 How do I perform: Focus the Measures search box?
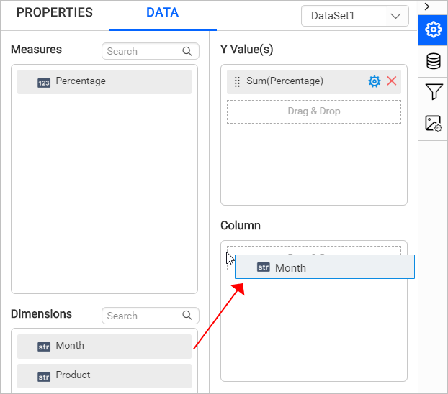click(142, 51)
